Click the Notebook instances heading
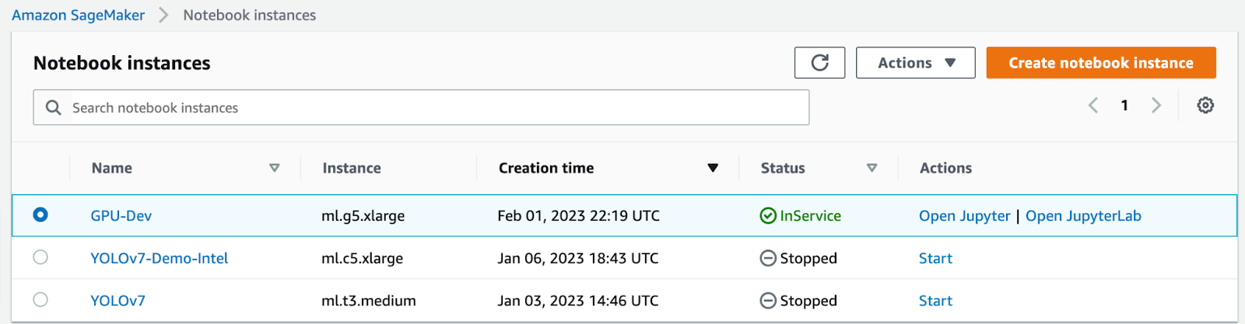The height and width of the screenshot is (324, 1245). click(121, 63)
